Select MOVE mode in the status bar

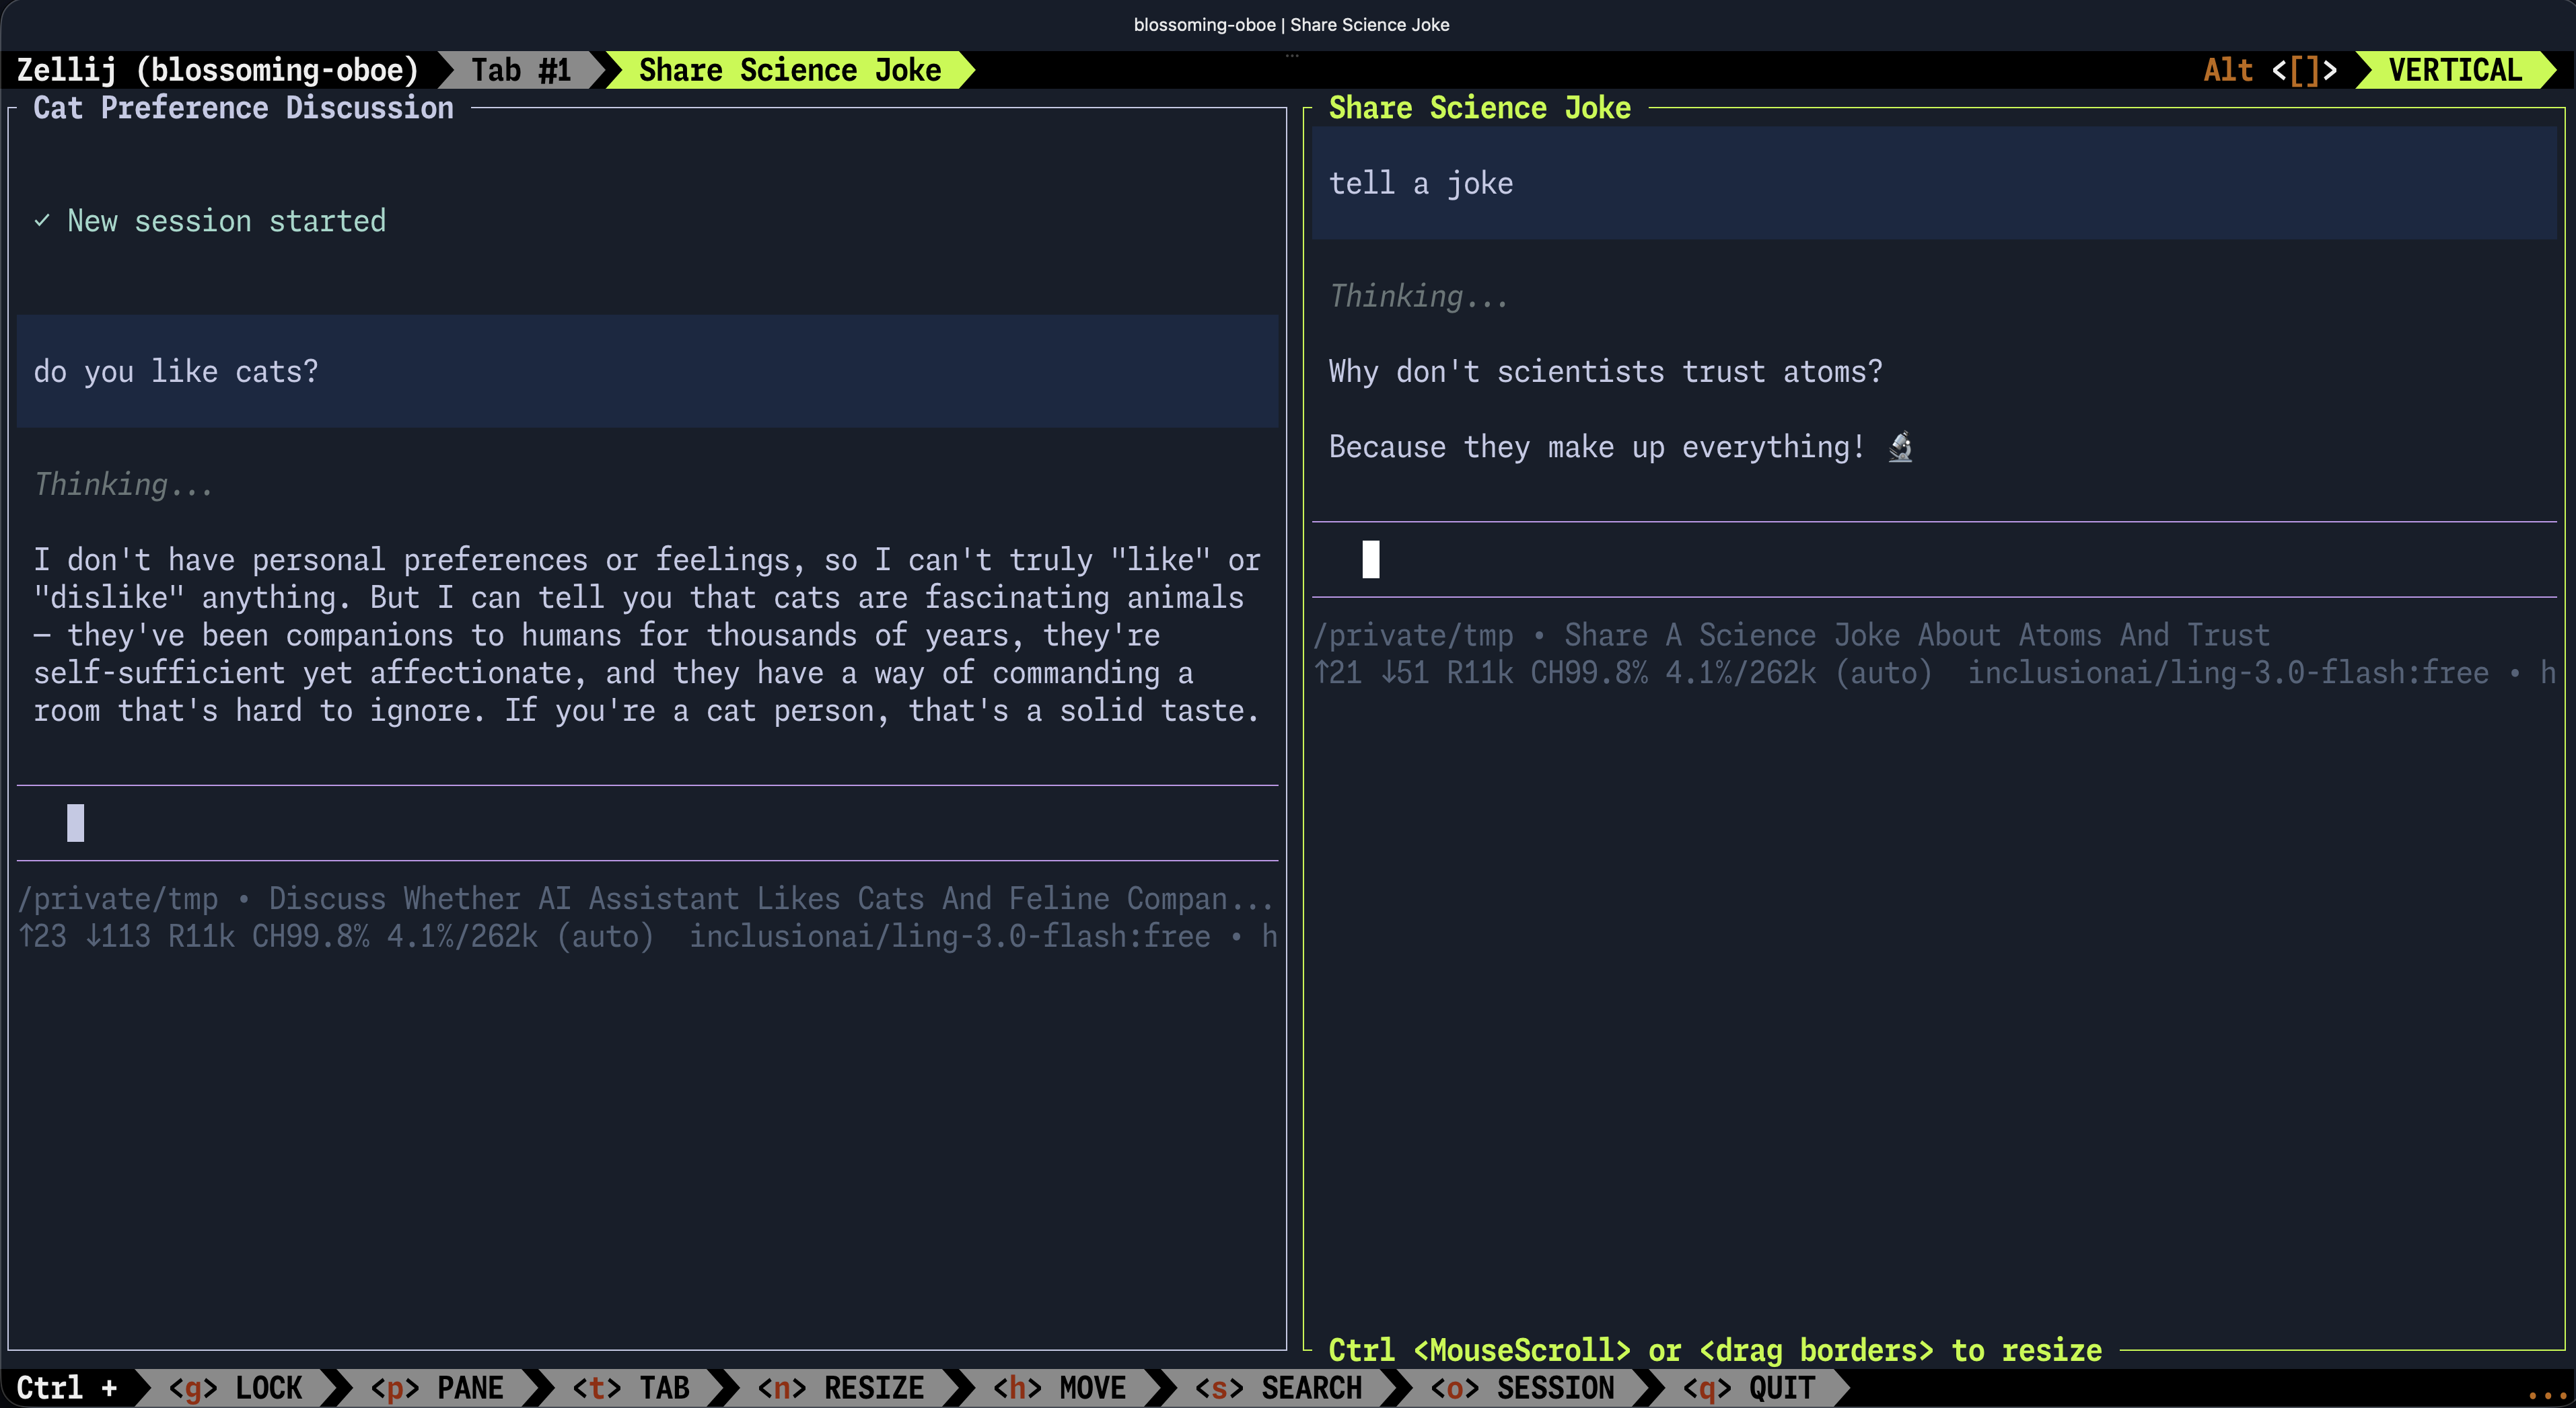1059,1388
